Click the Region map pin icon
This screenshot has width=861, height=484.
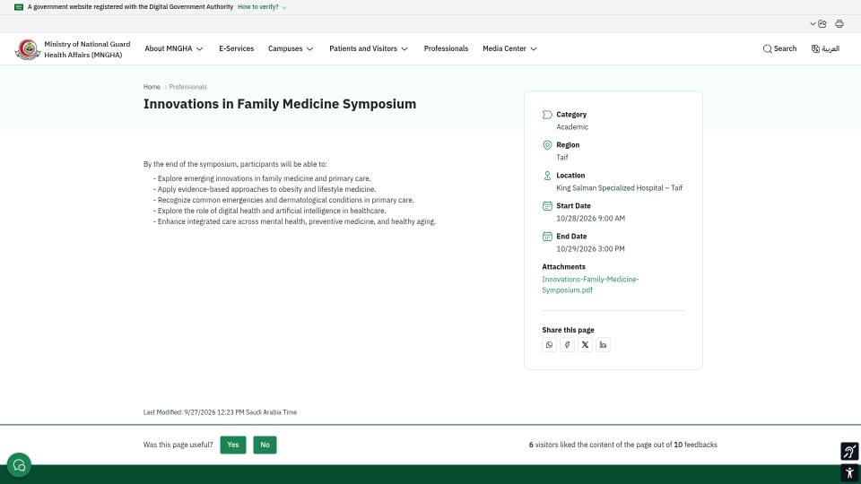click(547, 145)
